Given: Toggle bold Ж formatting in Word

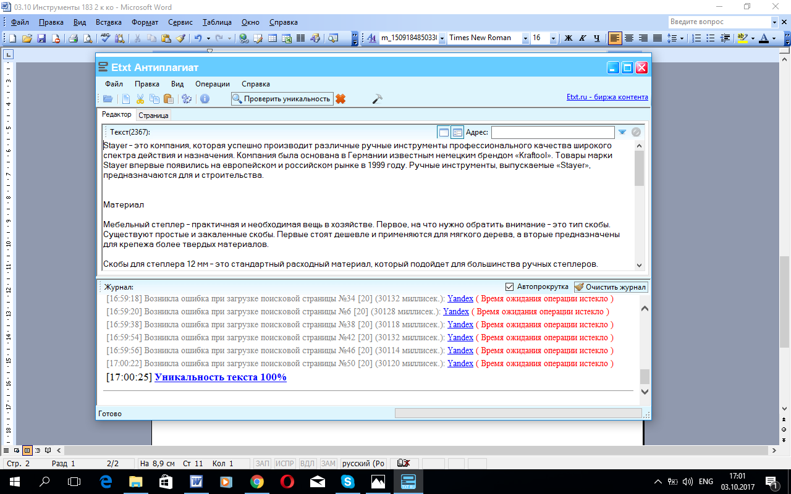Looking at the screenshot, I should coord(569,38).
